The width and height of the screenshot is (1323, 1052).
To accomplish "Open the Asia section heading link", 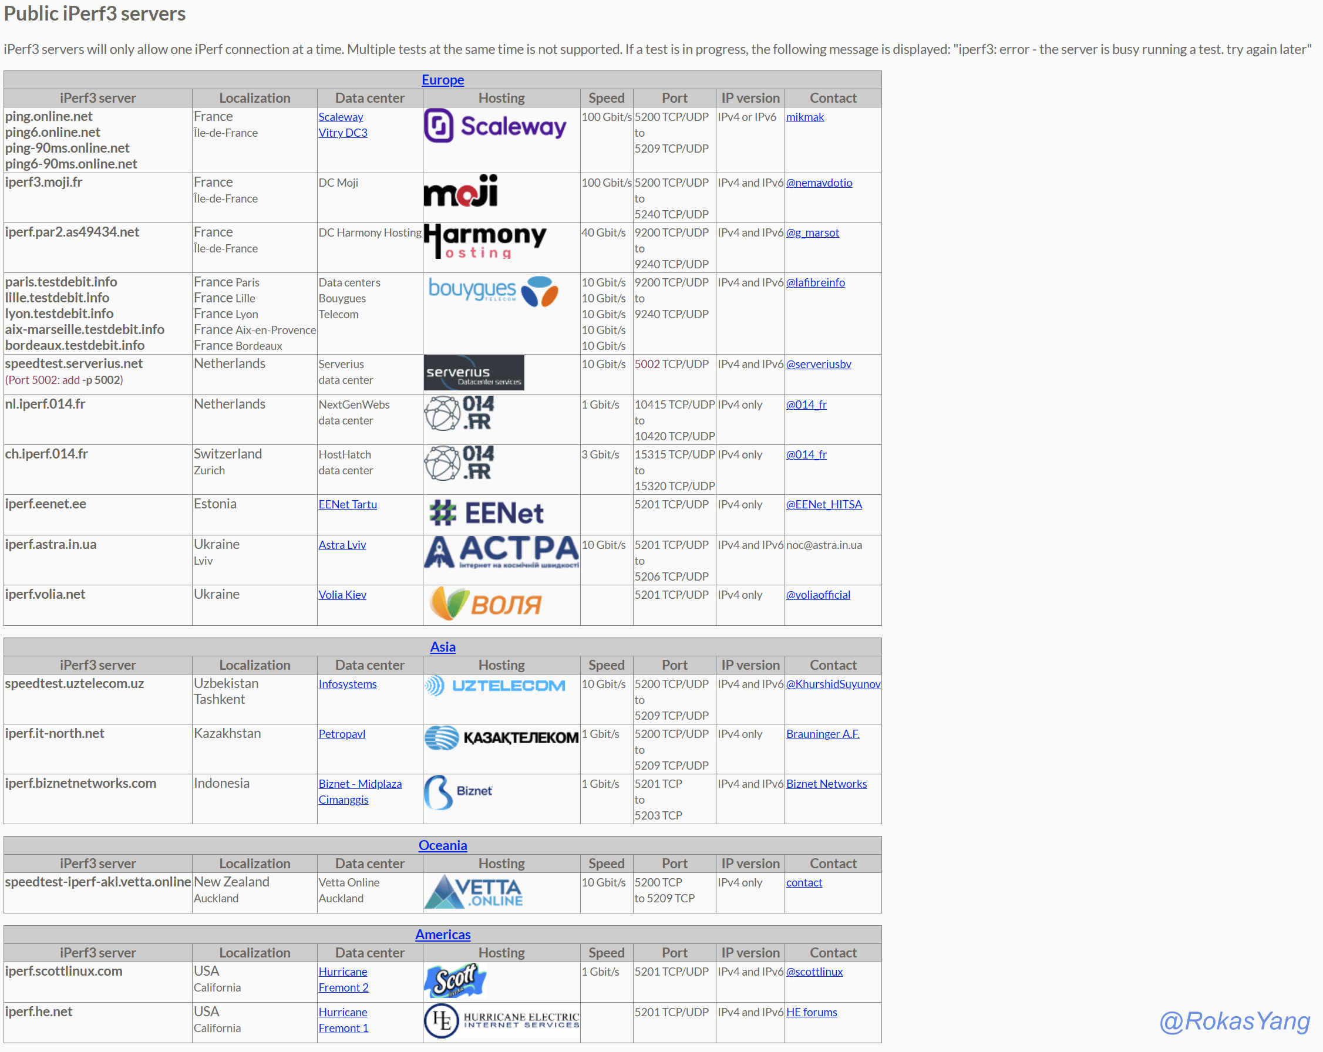I will [x=442, y=646].
